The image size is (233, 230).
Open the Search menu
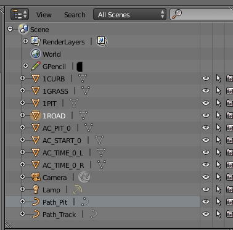[75, 15]
